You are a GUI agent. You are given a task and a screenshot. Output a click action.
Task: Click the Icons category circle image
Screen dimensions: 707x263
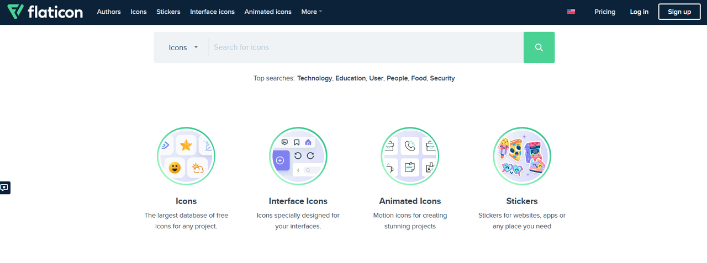pyautogui.click(x=186, y=156)
